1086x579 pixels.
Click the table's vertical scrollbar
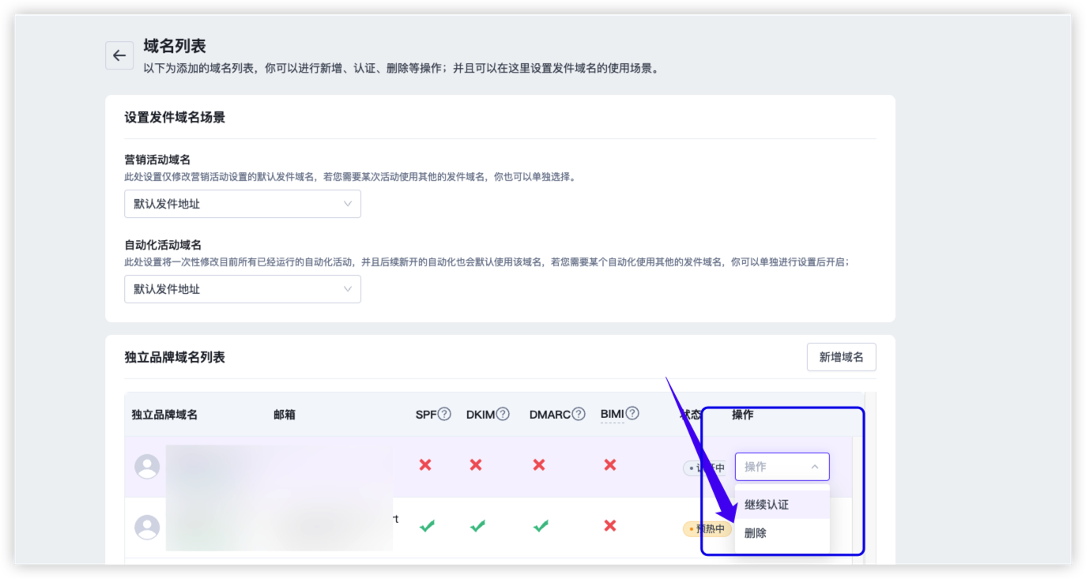(870, 474)
